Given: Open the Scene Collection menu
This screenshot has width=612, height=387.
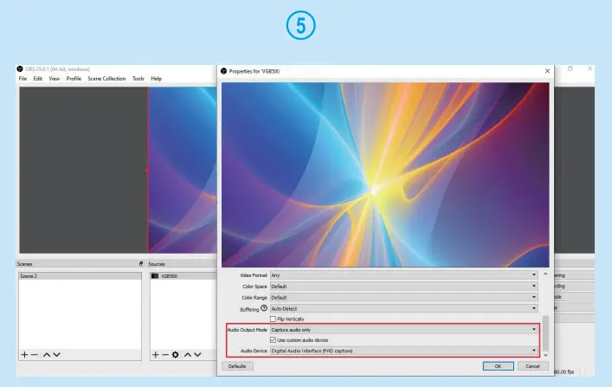Looking at the screenshot, I should [106, 79].
